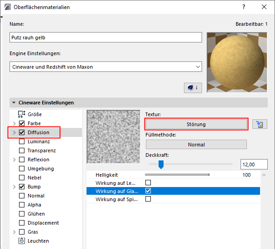Expand the Bump channel chevron
The width and height of the screenshot is (275, 249).
click(14, 187)
